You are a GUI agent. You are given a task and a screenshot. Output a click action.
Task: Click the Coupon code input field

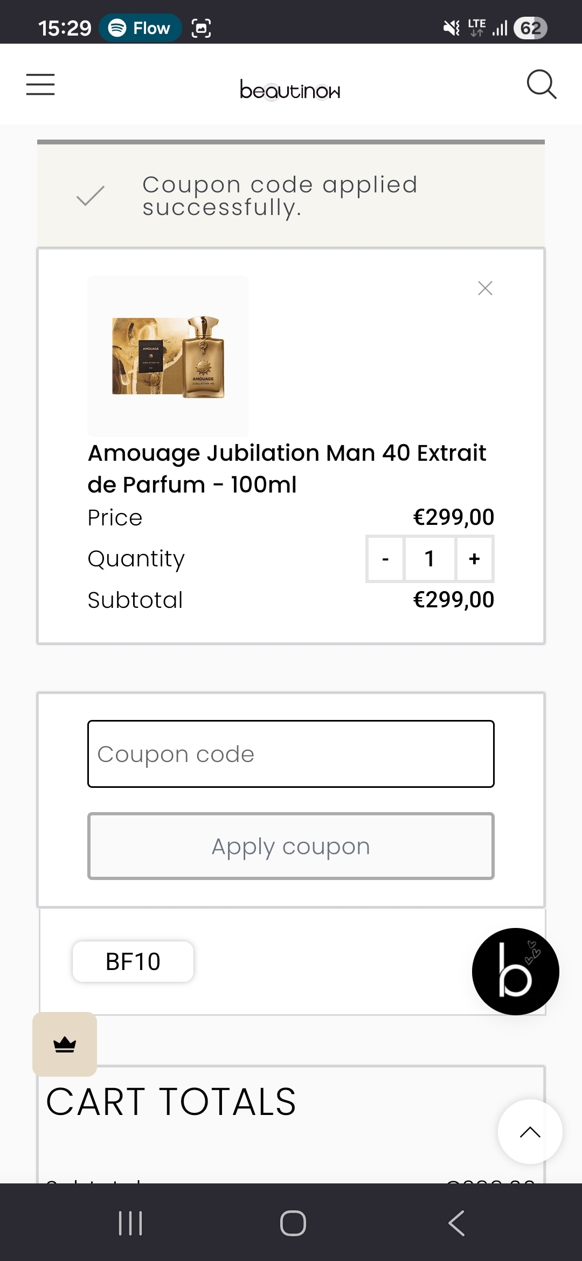[x=291, y=754]
